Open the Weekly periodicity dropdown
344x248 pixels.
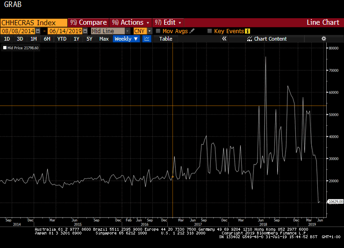point(126,39)
